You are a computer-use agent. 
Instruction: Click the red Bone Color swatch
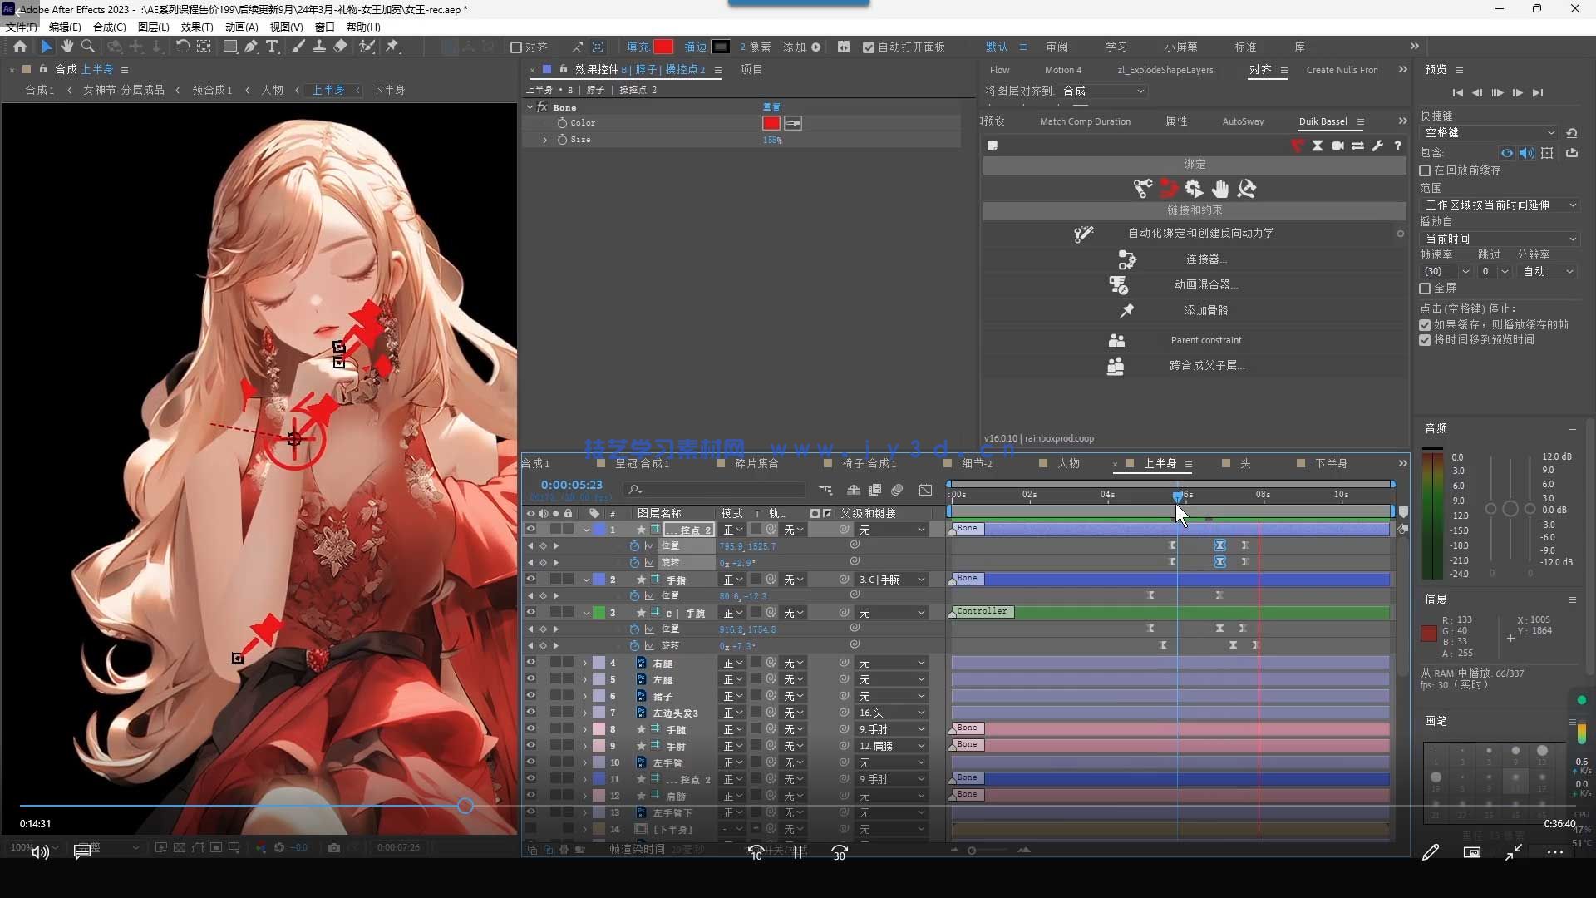coord(771,123)
